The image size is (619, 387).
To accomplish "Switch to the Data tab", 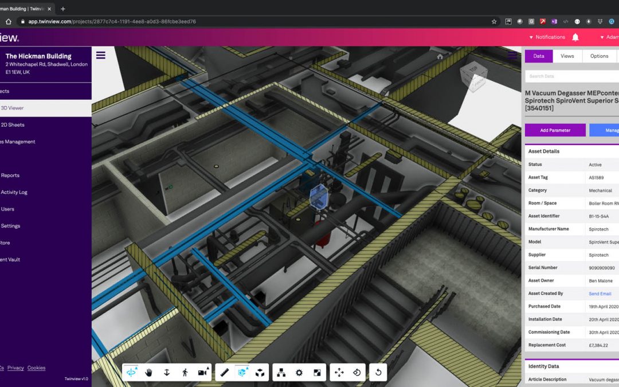I will (x=538, y=56).
